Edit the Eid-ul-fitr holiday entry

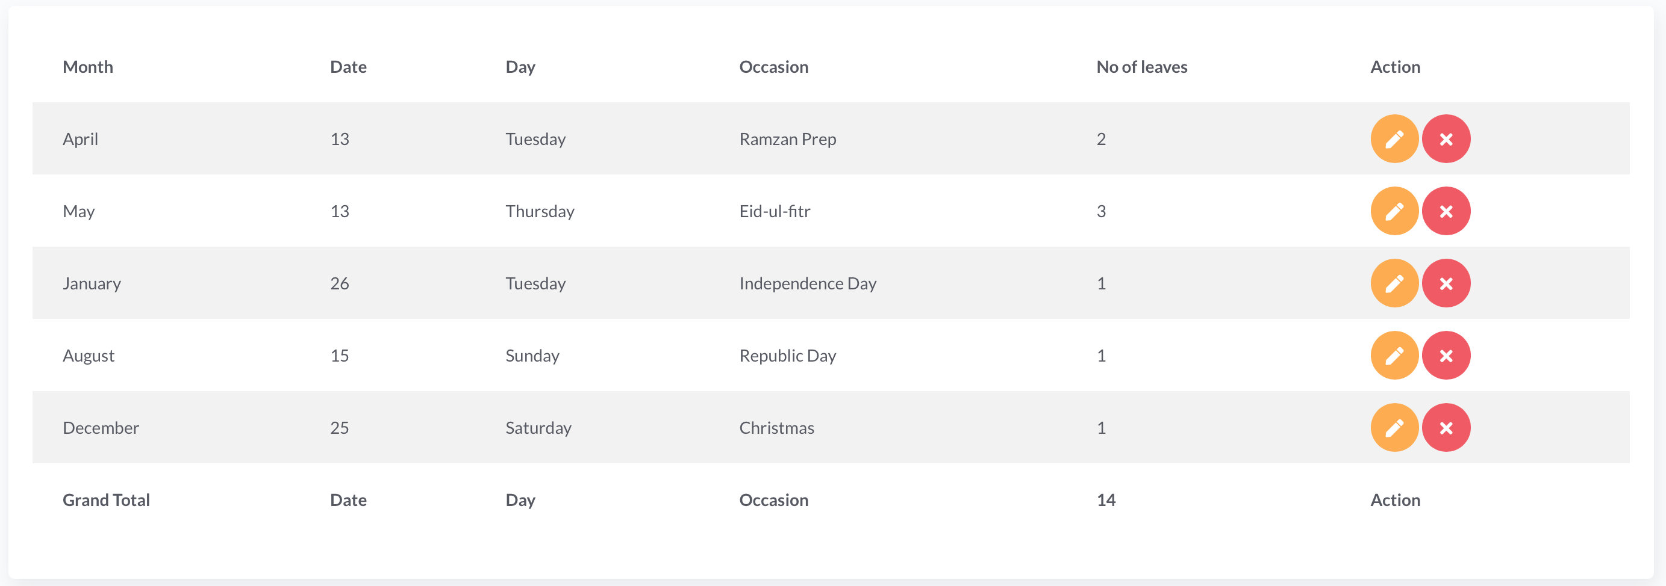point(1394,211)
